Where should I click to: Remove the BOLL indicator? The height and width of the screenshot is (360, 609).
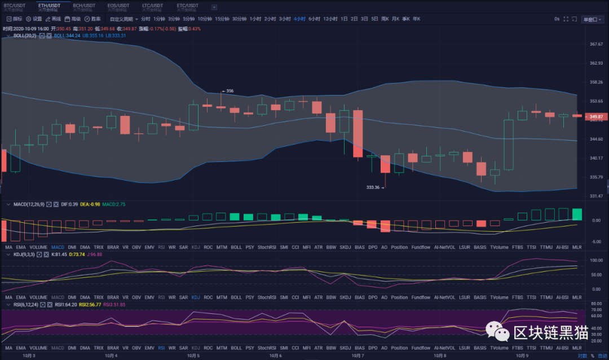pos(49,35)
